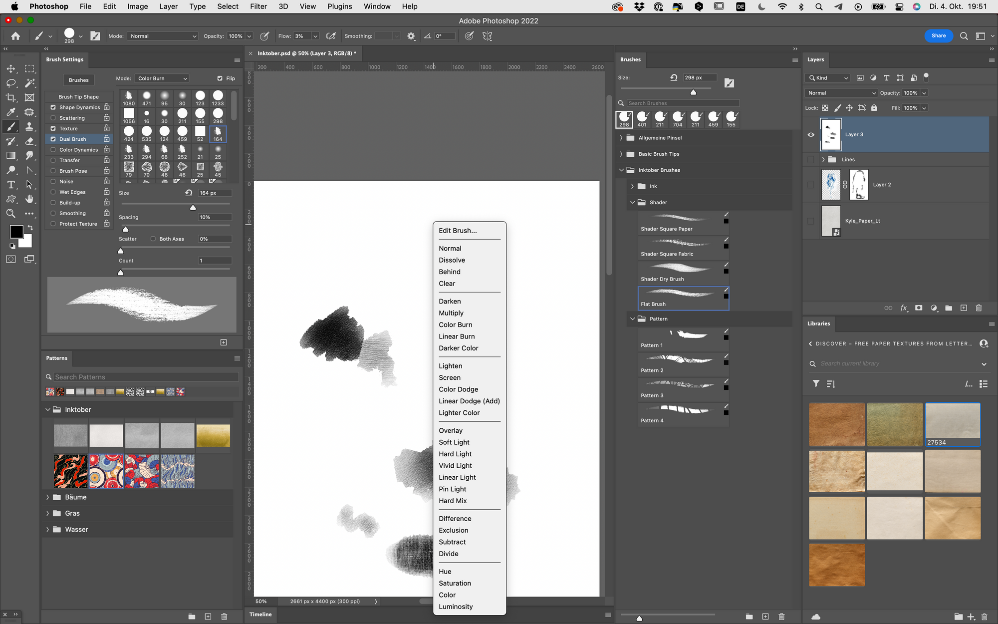The width and height of the screenshot is (998, 624).
Task: Lock transparent pixels icon
Action: 825,108
